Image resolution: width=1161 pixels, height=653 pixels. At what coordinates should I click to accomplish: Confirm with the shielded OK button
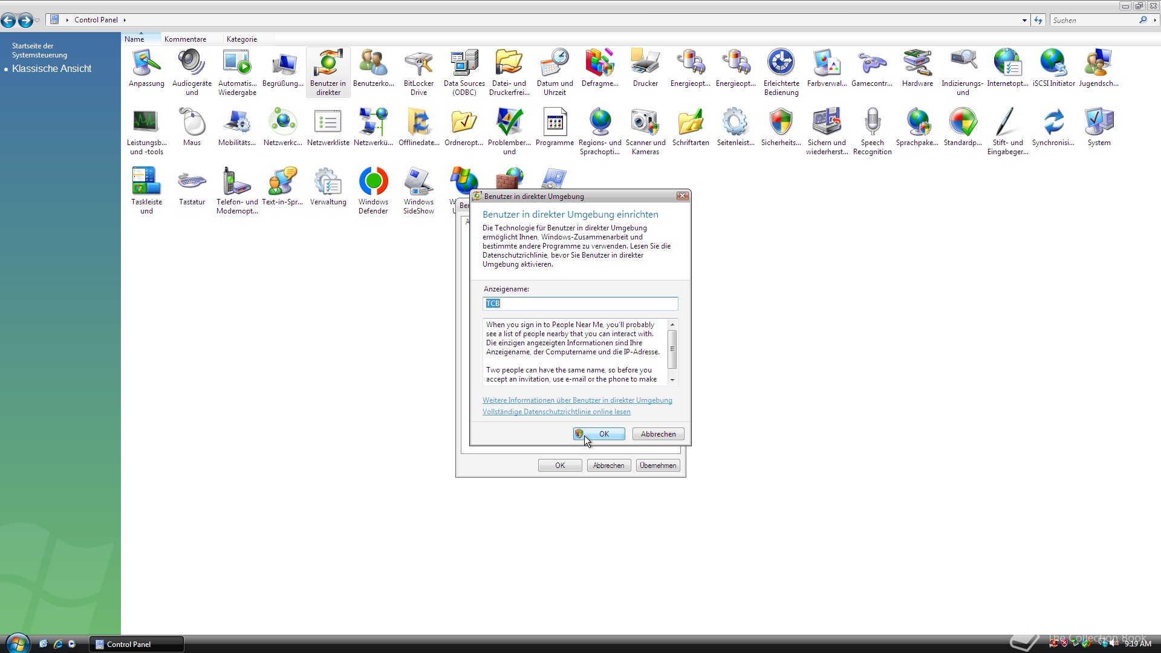[599, 434]
